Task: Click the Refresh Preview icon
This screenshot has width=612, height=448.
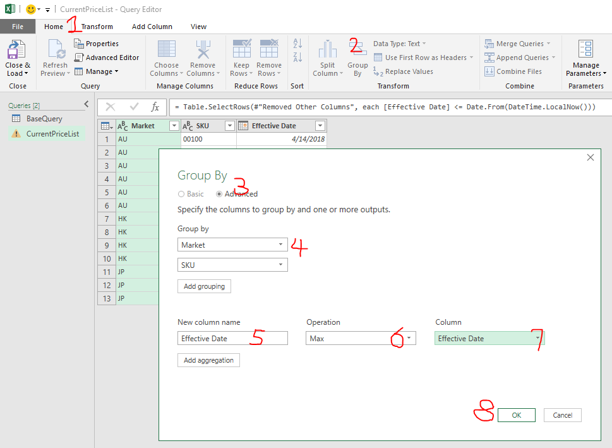Action: (x=55, y=51)
